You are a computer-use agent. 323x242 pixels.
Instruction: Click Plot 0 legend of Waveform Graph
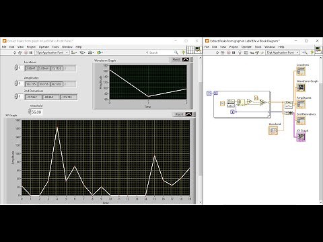(x=176, y=59)
